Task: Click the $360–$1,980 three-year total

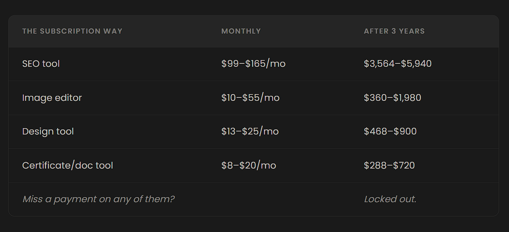Action: [x=393, y=97]
